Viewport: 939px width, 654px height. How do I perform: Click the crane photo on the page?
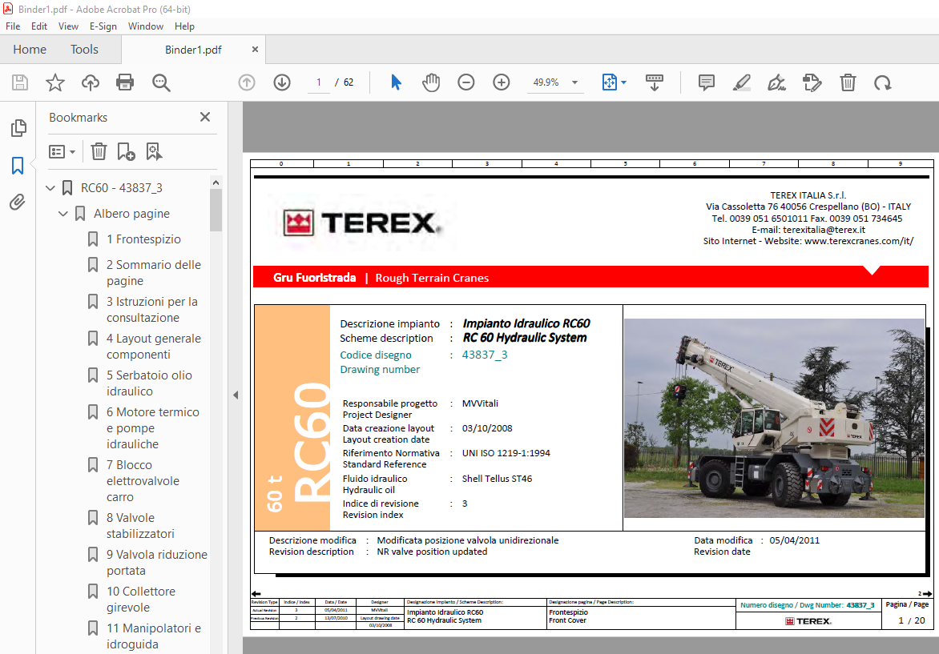pyautogui.click(x=774, y=418)
